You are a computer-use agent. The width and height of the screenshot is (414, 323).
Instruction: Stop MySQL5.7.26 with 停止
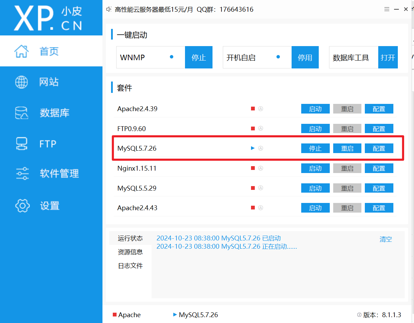(x=315, y=148)
